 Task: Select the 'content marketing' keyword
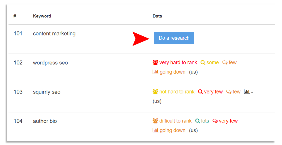[54, 34]
